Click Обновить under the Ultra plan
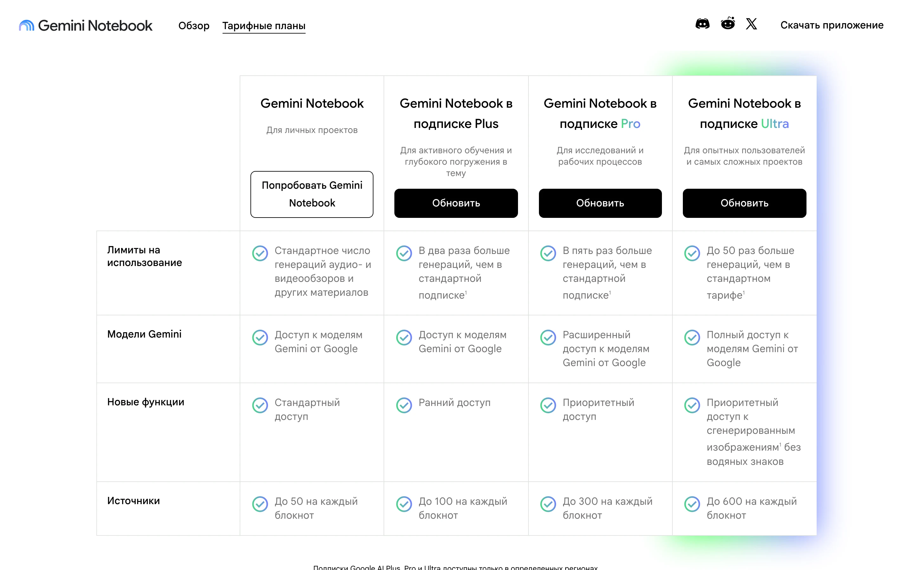The image size is (913, 570). pyautogui.click(x=744, y=203)
